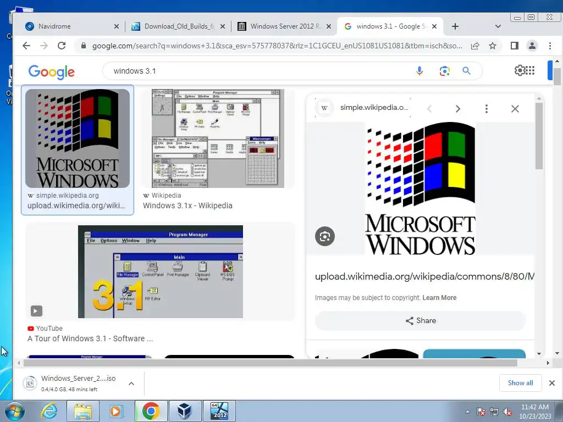This screenshot has width=563, height=422.
Task: Select the Microsoft Windows logo thumbnail
Action: [x=78, y=138]
